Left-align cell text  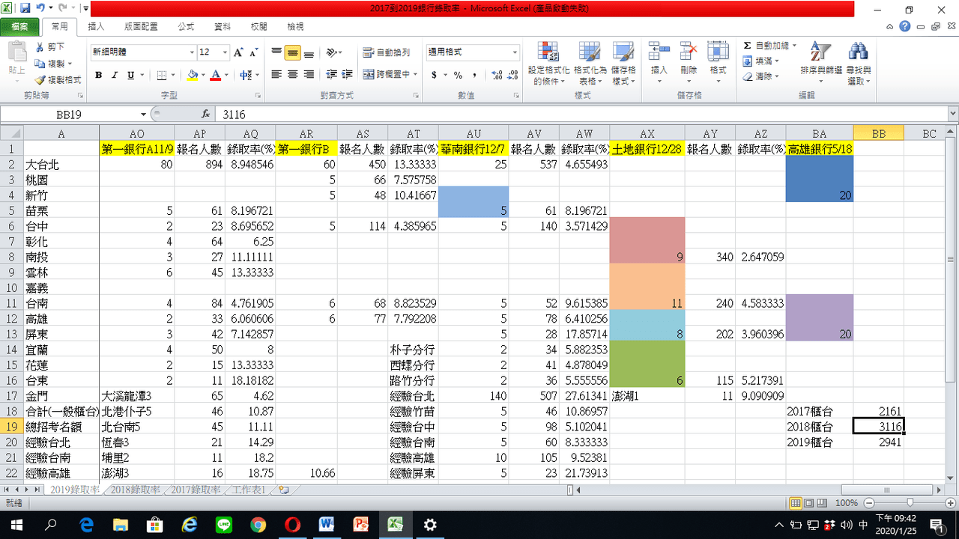[276, 75]
